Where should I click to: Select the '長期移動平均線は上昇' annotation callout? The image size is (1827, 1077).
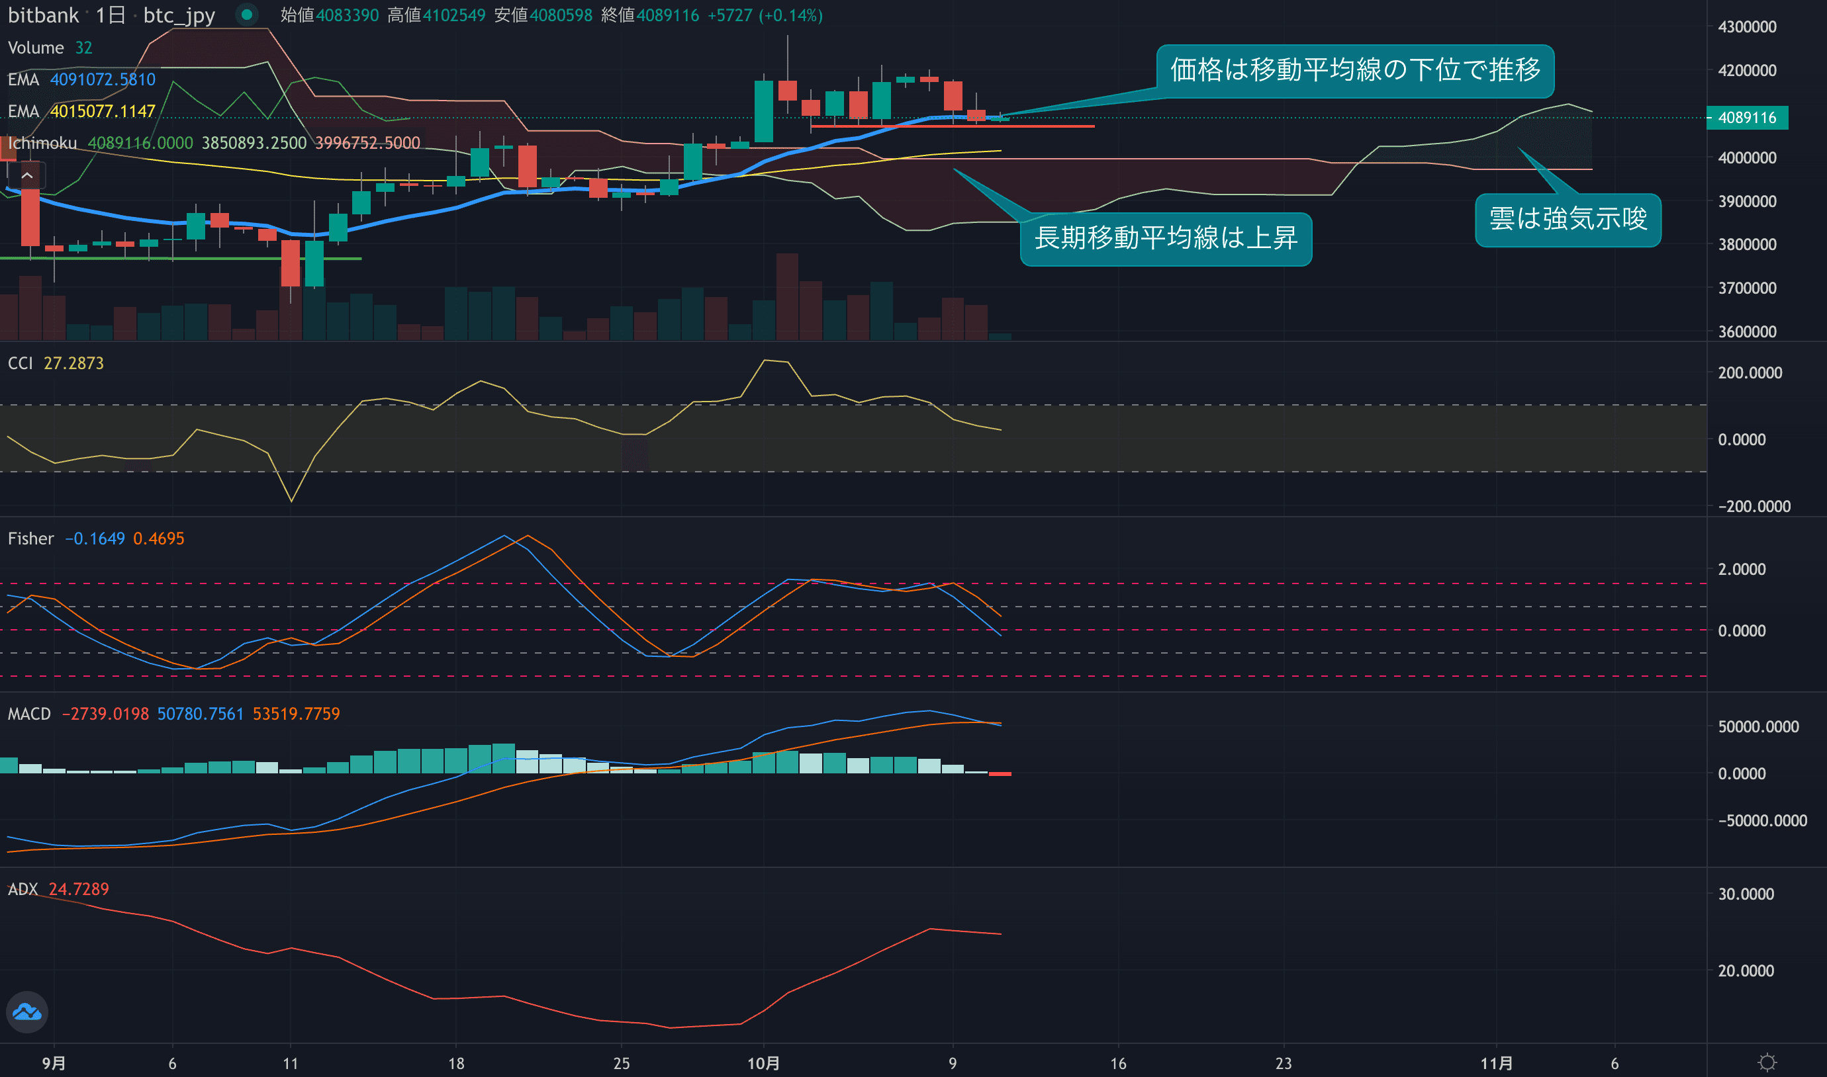pos(1166,239)
